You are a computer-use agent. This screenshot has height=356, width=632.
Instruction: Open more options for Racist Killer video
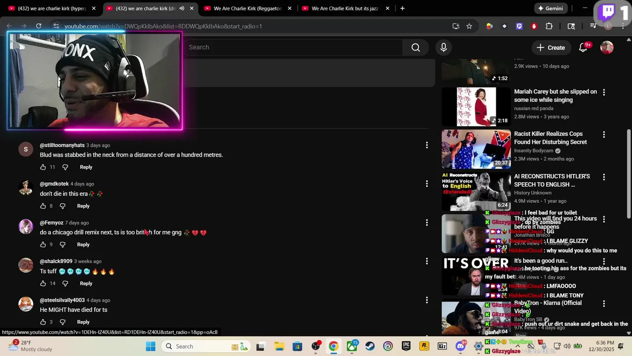tap(604, 134)
